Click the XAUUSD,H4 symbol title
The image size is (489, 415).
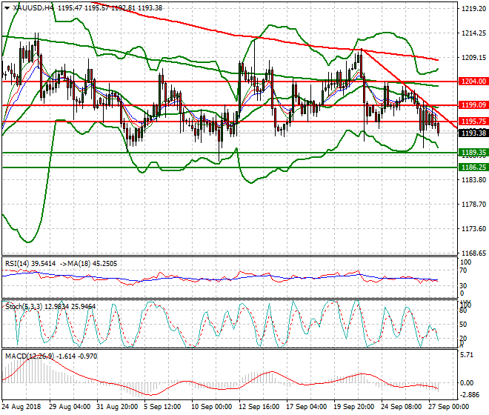click(33, 8)
